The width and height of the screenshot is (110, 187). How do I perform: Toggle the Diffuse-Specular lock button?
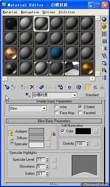pyautogui.click(x=11, y=141)
